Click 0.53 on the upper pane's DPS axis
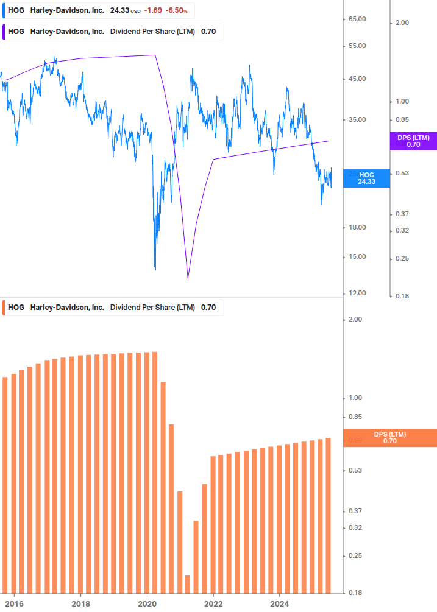Image resolution: width=437 pixels, height=612 pixels. click(402, 174)
